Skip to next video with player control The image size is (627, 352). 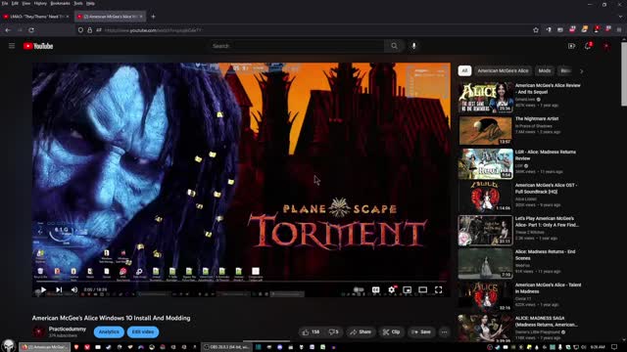click(59, 289)
